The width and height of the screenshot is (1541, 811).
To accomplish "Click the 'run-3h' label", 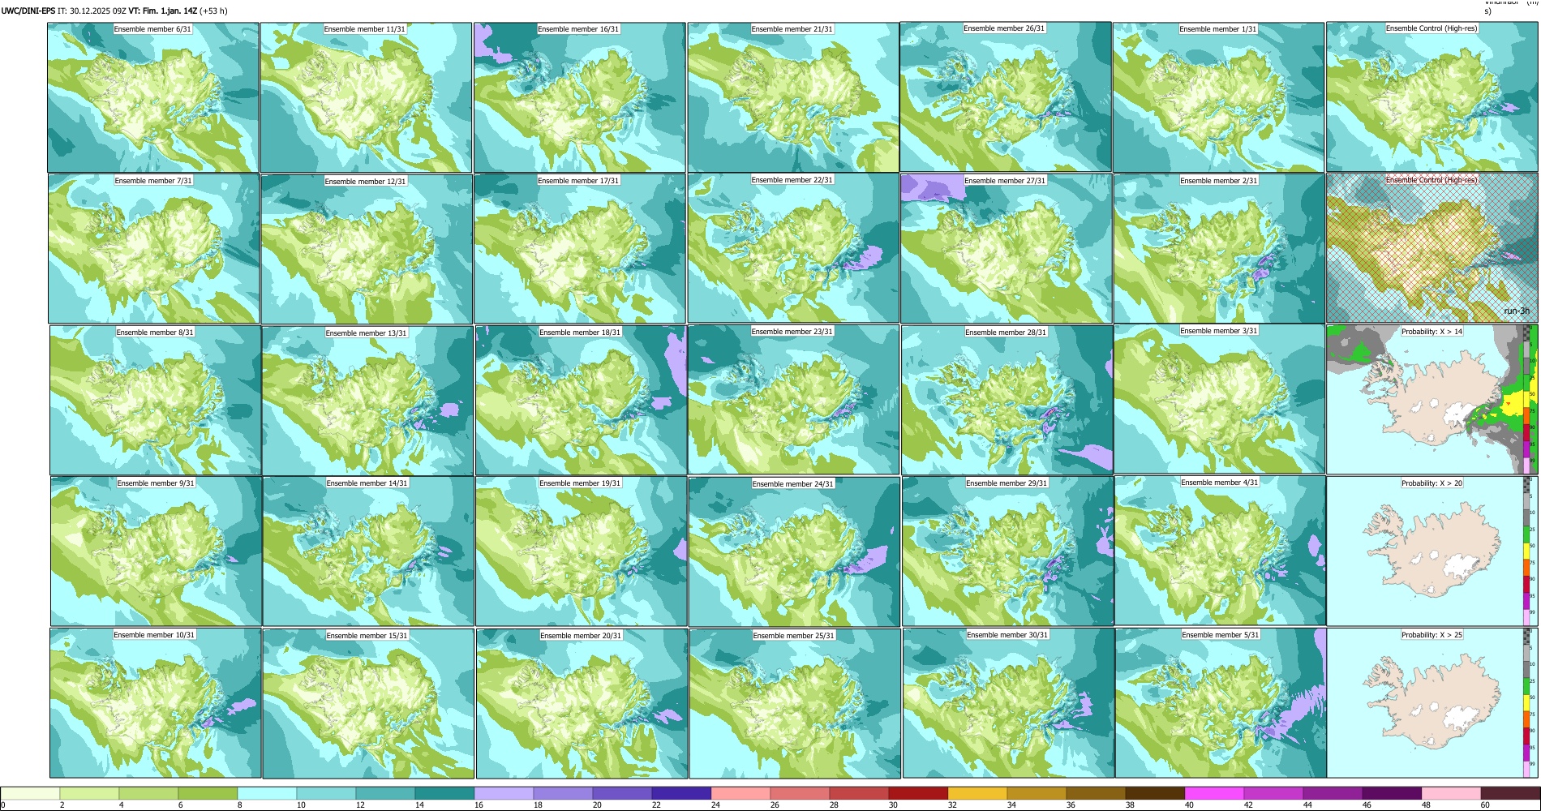I will tap(1516, 311).
